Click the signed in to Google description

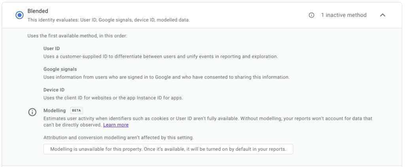[166, 77]
